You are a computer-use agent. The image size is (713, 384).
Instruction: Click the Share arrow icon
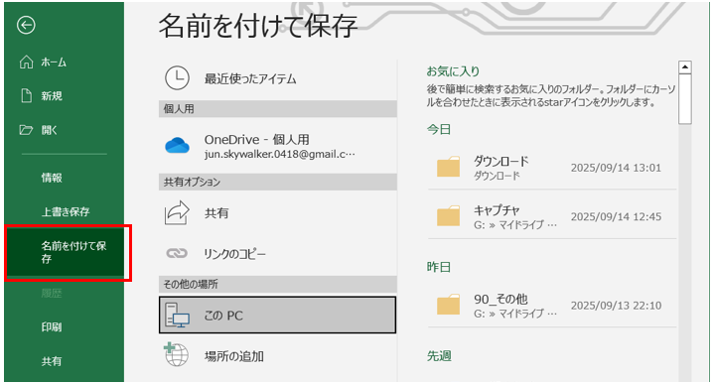(177, 212)
